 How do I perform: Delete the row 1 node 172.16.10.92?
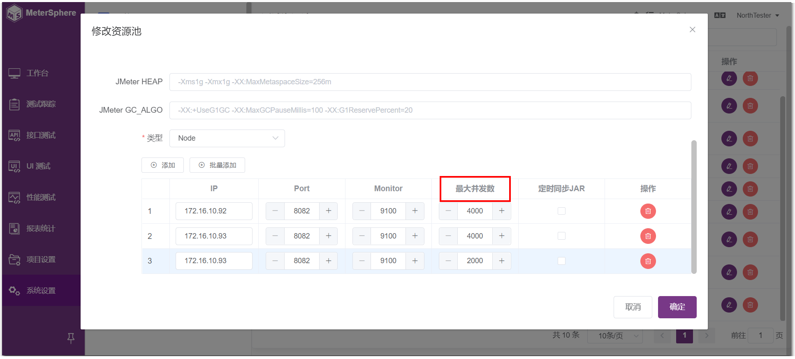tap(648, 211)
